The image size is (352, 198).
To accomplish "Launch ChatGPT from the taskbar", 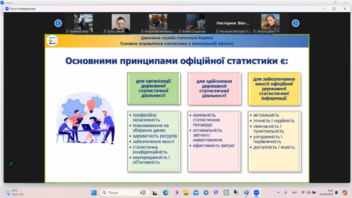I will point(226,193).
